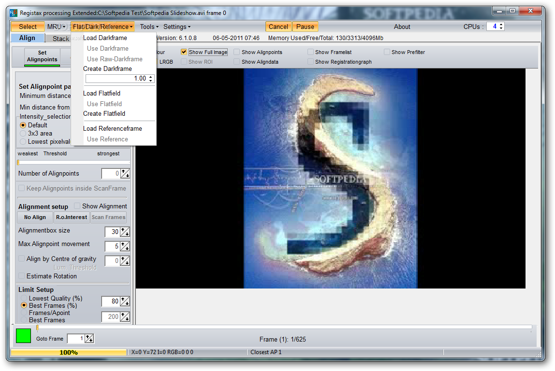
Task: Open the MRU dropdown menu
Action: tap(56, 27)
